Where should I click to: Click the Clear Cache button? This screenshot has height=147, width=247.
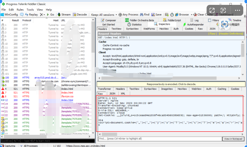tap(203, 15)
